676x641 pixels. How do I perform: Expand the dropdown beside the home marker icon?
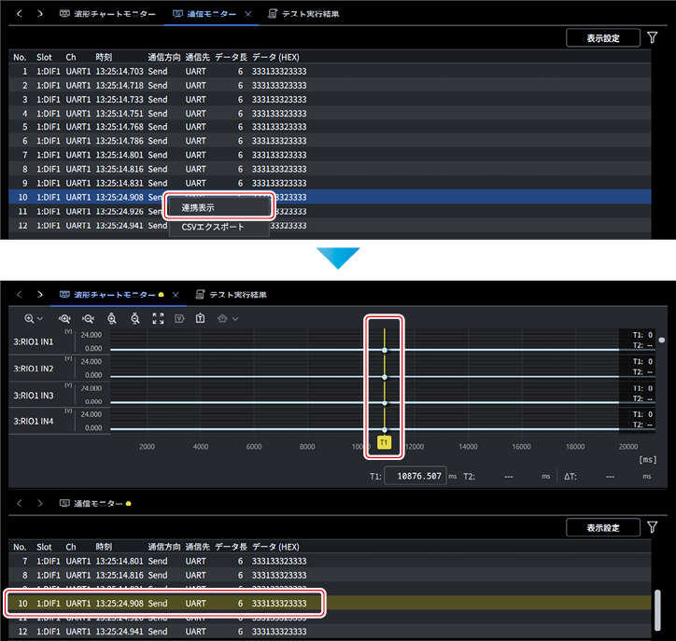click(x=235, y=319)
